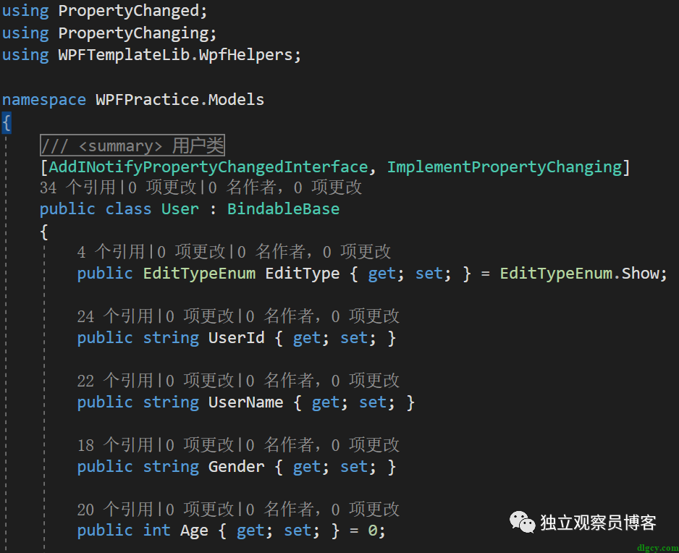Click the AddINotifyPropertyChangedInterface attribute
Screen dimensions: 679x553
(x=208, y=167)
